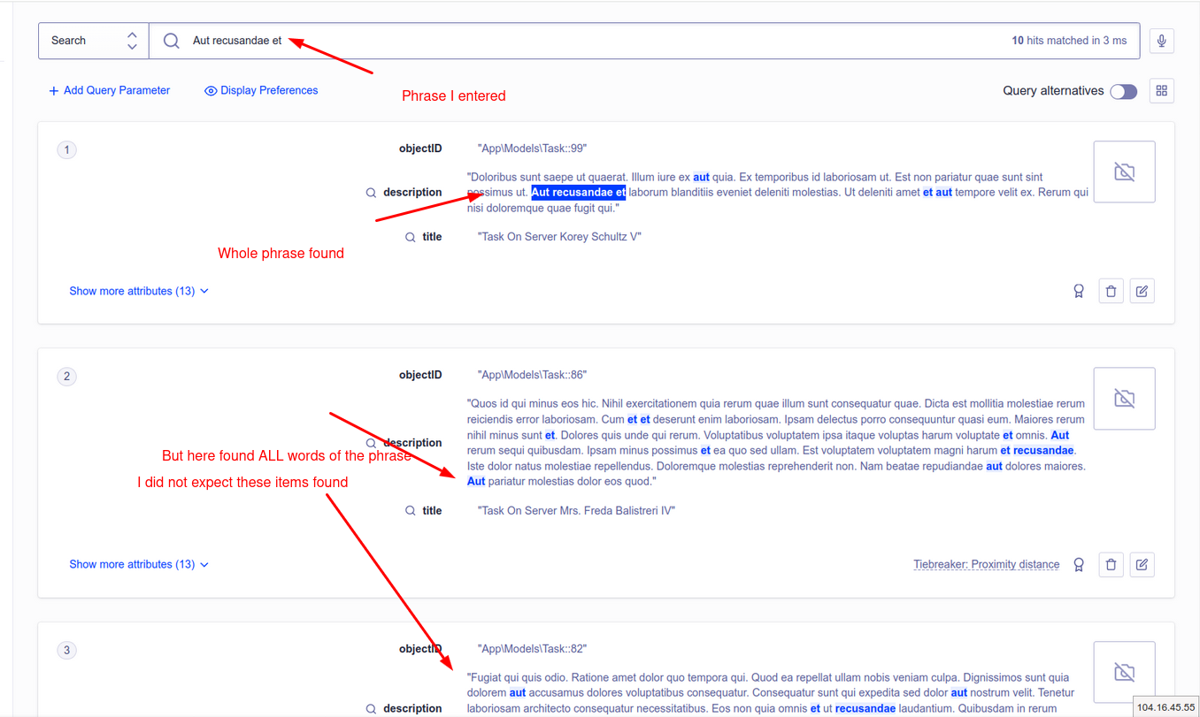Open Display Preferences

(261, 90)
